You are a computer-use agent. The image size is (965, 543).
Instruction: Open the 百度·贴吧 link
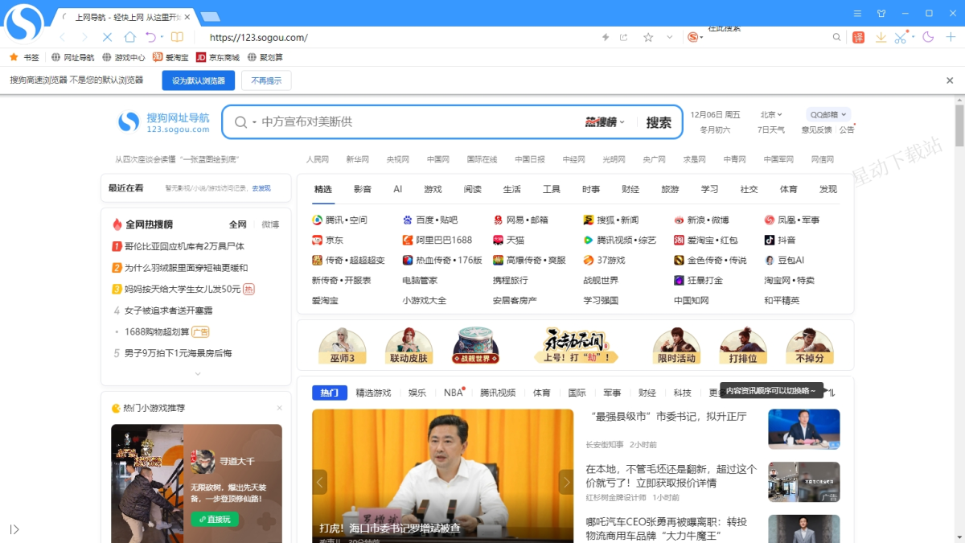click(430, 220)
